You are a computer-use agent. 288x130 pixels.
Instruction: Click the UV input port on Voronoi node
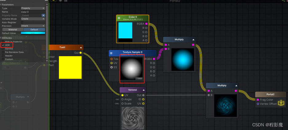tap(122, 95)
